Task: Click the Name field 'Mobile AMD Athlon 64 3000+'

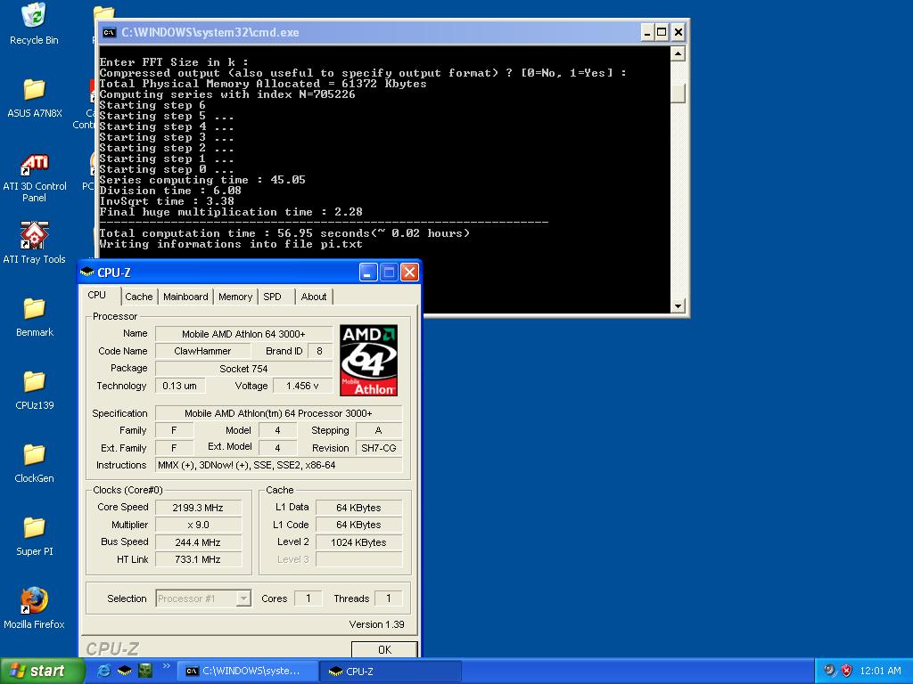Action: pos(243,334)
